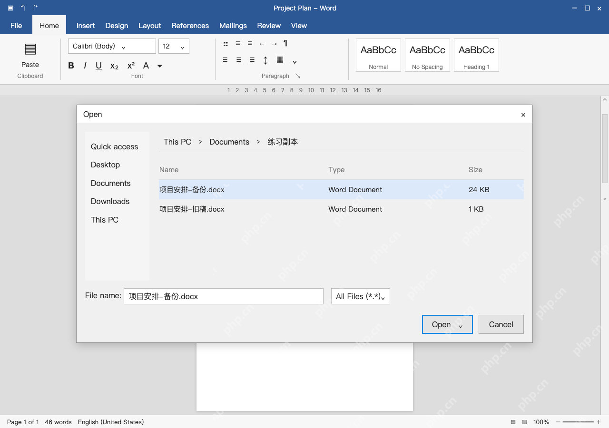Select the file 项目安排–旧稿.docx

pyautogui.click(x=341, y=209)
